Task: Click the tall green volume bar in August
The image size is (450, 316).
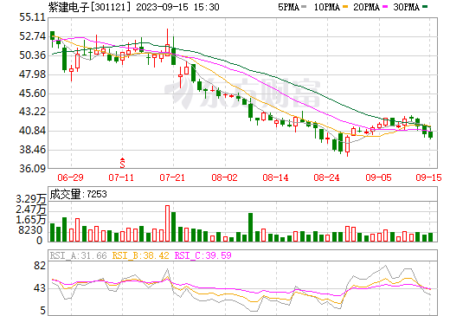Action: coord(250,227)
